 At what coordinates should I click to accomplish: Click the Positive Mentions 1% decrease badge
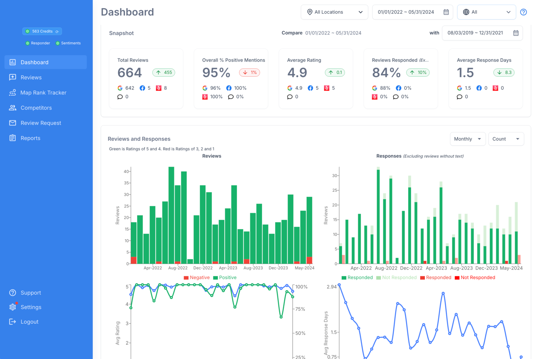[x=249, y=72]
